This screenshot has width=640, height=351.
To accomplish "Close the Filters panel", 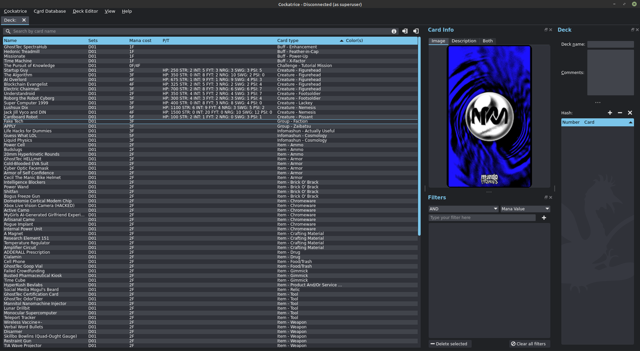I will click(551, 197).
